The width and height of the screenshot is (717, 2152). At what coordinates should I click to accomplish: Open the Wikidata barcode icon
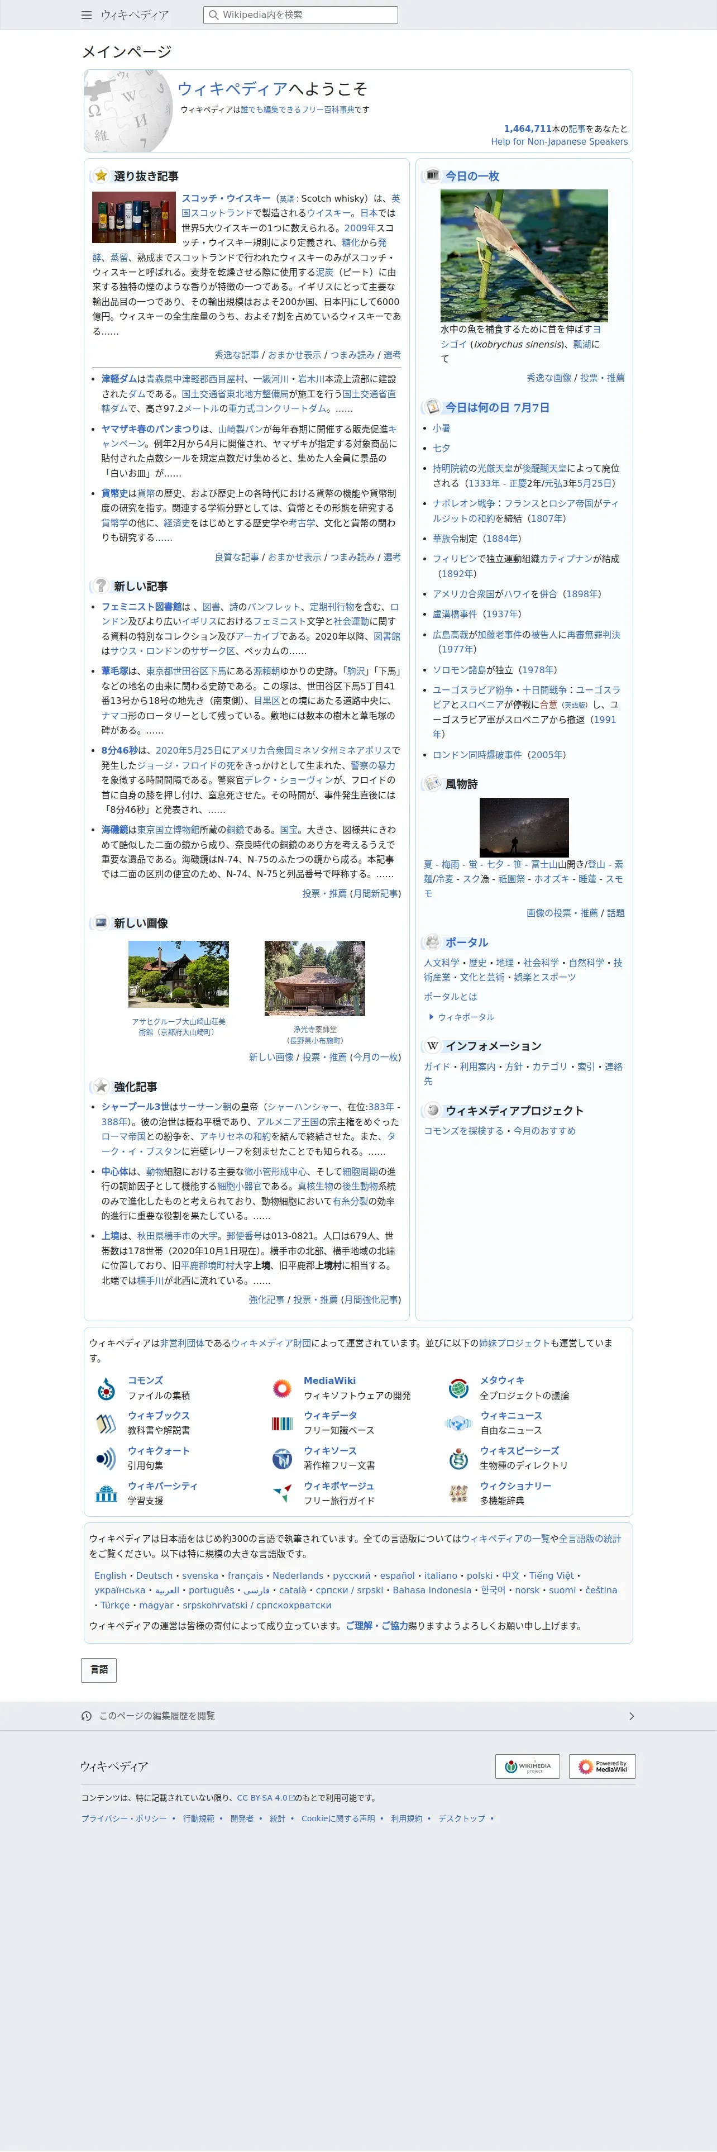point(282,1423)
